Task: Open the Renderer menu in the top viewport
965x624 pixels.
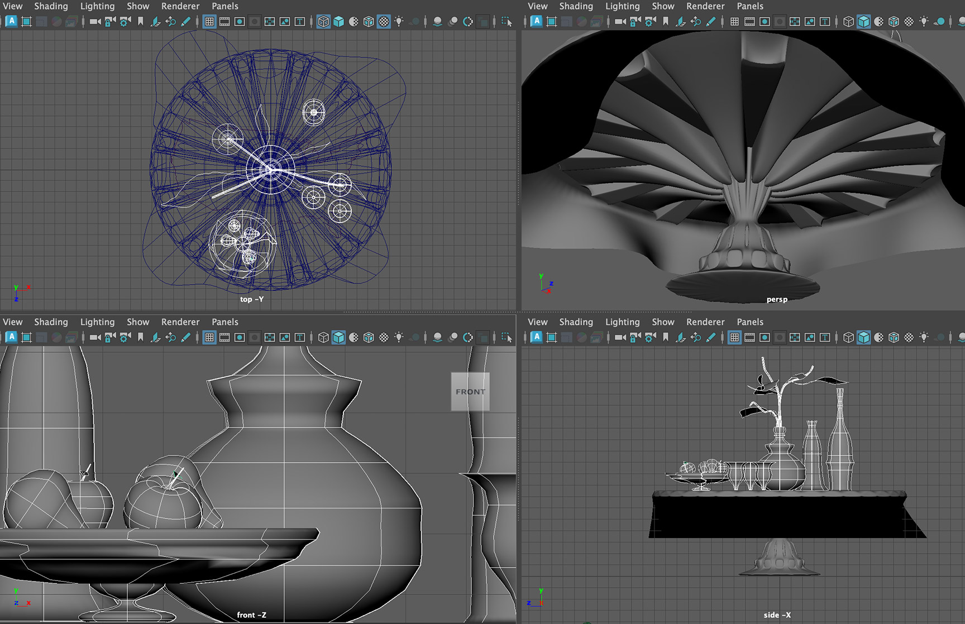Action: 180,6
